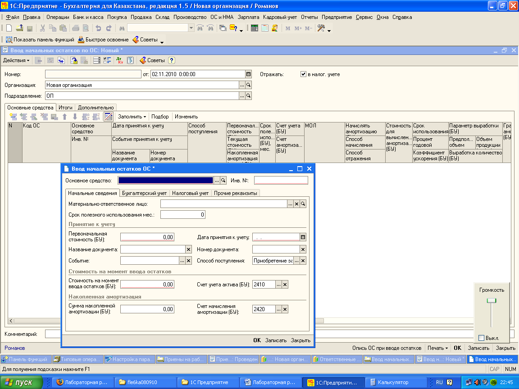Click the Срок полезного использования мес. field
This screenshot has width=519, height=389.
183,215
